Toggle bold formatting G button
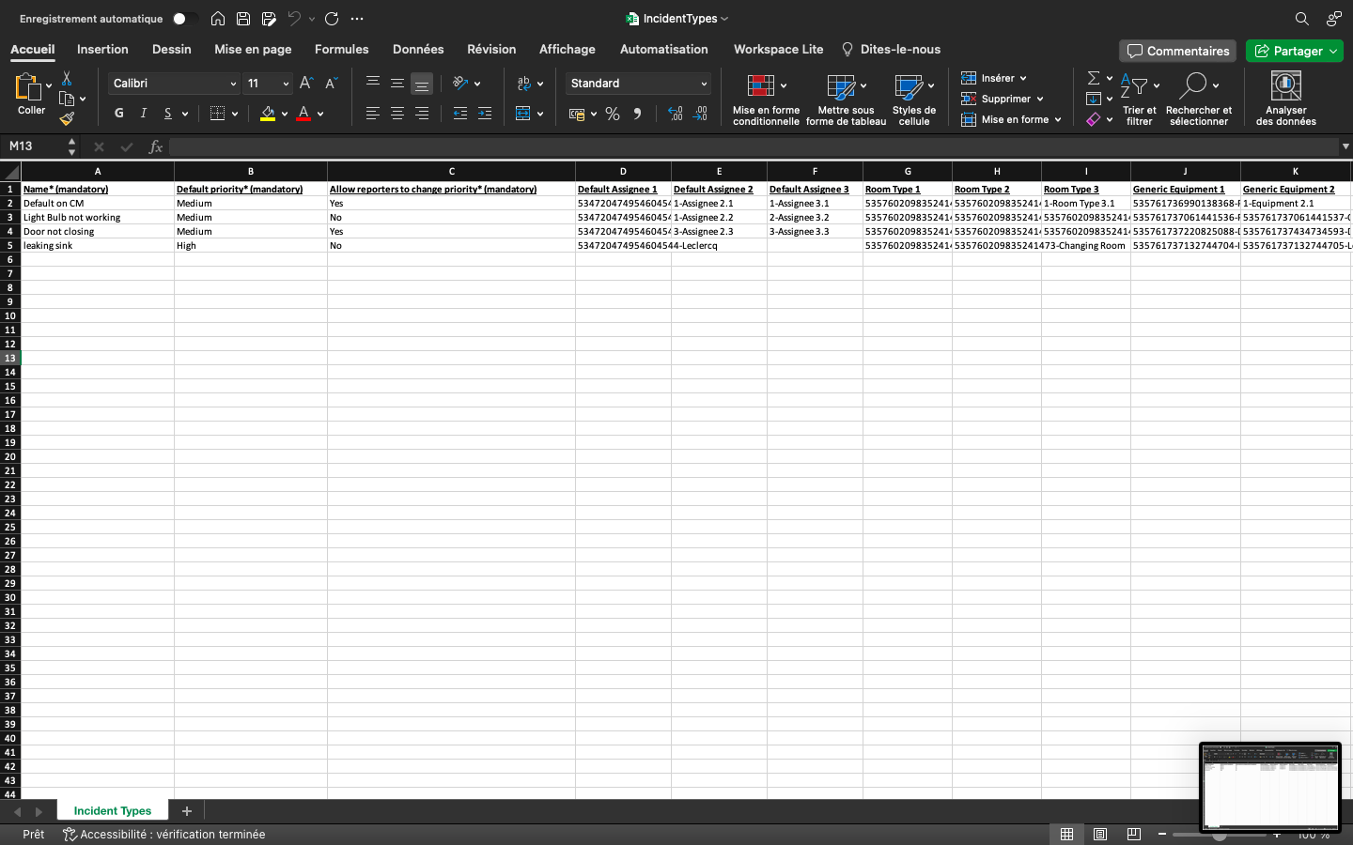Screen dimensions: 1353x845 (119, 114)
